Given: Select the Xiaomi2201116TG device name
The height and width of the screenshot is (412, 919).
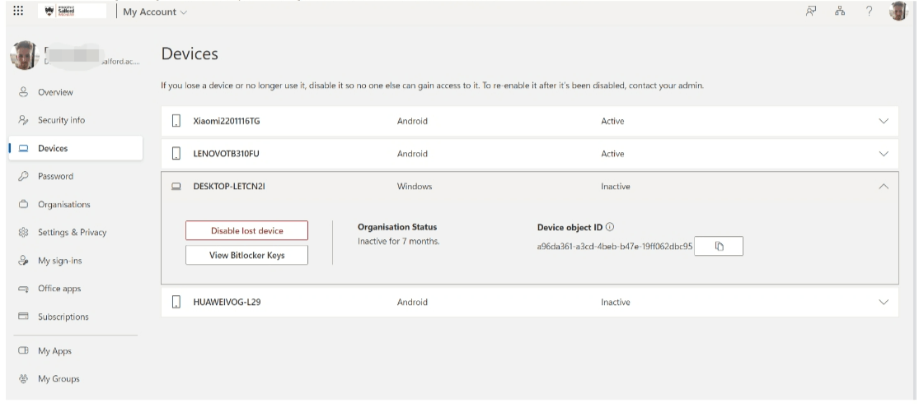Looking at the screenshot, I should pos(227,122).
